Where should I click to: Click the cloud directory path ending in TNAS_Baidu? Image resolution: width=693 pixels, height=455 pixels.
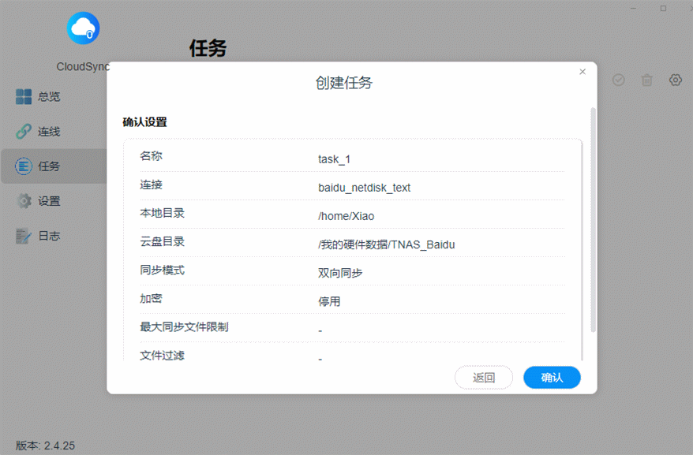pos(386,244)
